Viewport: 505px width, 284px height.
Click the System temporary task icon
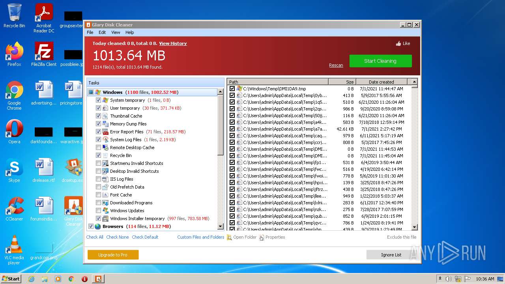tap(105, 100)
